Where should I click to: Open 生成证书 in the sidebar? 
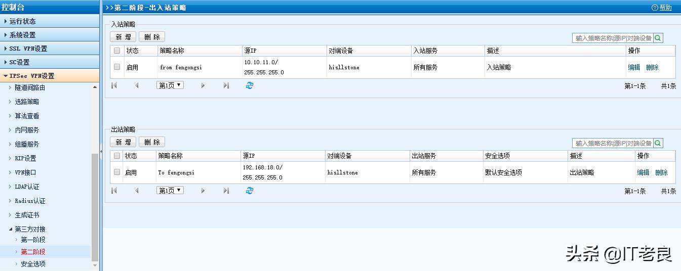tap(27, 215)
